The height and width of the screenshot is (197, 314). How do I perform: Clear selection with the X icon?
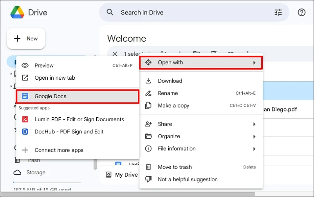pyautogui.click(x=115, y=54)
